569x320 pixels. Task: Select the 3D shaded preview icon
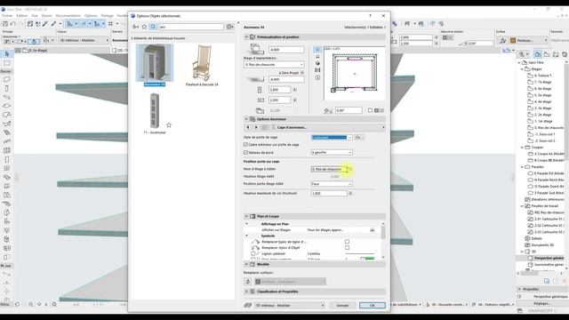click(x=317, y=63)
